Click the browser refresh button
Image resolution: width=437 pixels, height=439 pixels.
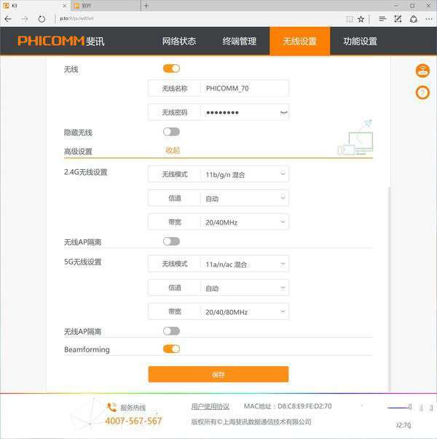(x=42, y=19)
